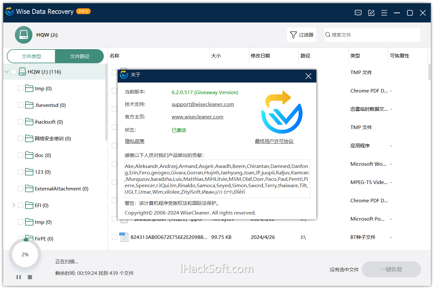
Task: Open the 最终用户许可协议 link
Action: coord(274,141)
